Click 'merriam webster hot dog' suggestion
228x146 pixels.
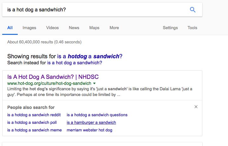pyautogui.click(x=89, y=130)
